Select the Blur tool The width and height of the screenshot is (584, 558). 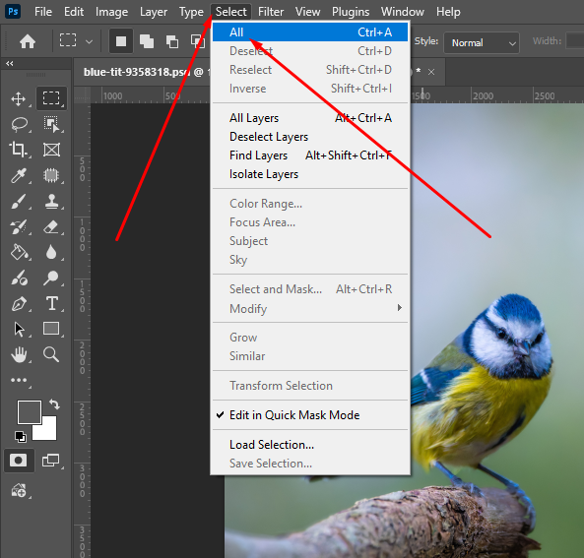click(51, 252)
